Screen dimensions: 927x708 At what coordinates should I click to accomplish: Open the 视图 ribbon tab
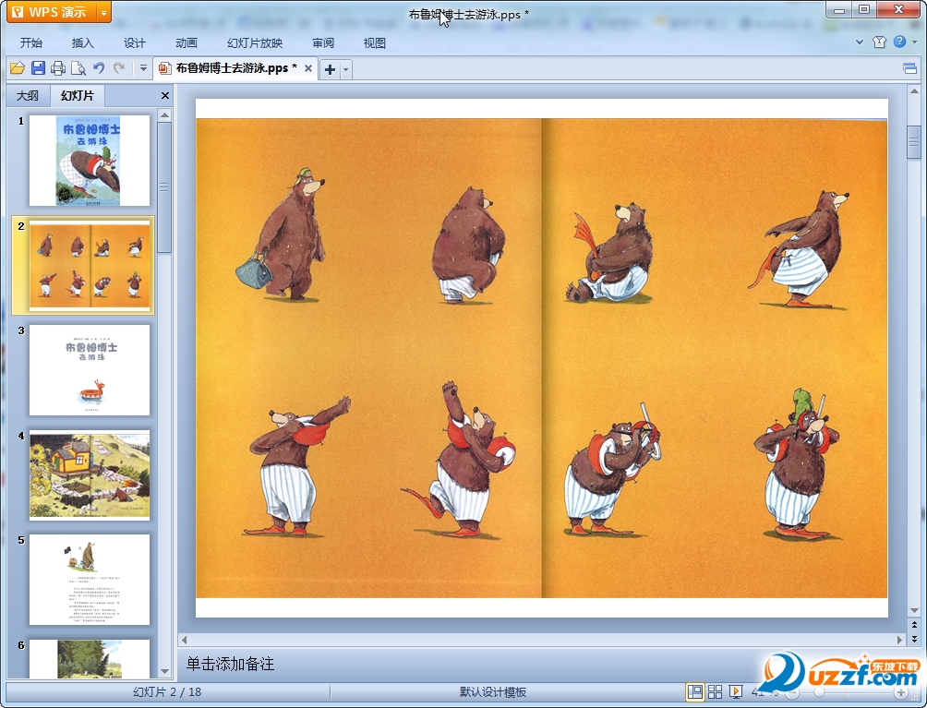pyautogui.click(x=375, y=43)
